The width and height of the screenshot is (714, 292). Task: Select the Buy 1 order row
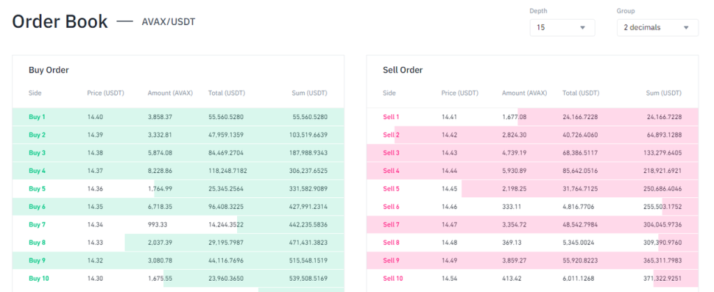[178, 117]
